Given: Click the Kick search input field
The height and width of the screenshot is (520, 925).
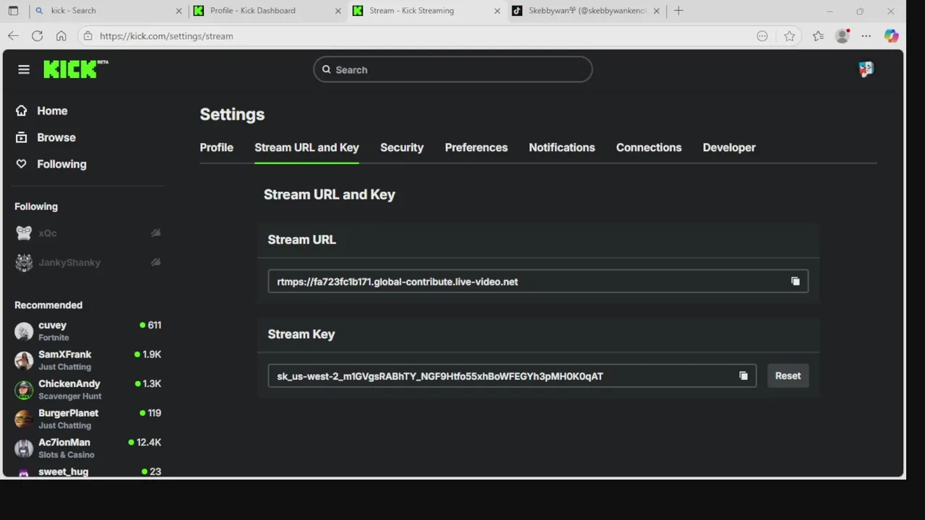Looking at the screenshot, I should 452,69.
